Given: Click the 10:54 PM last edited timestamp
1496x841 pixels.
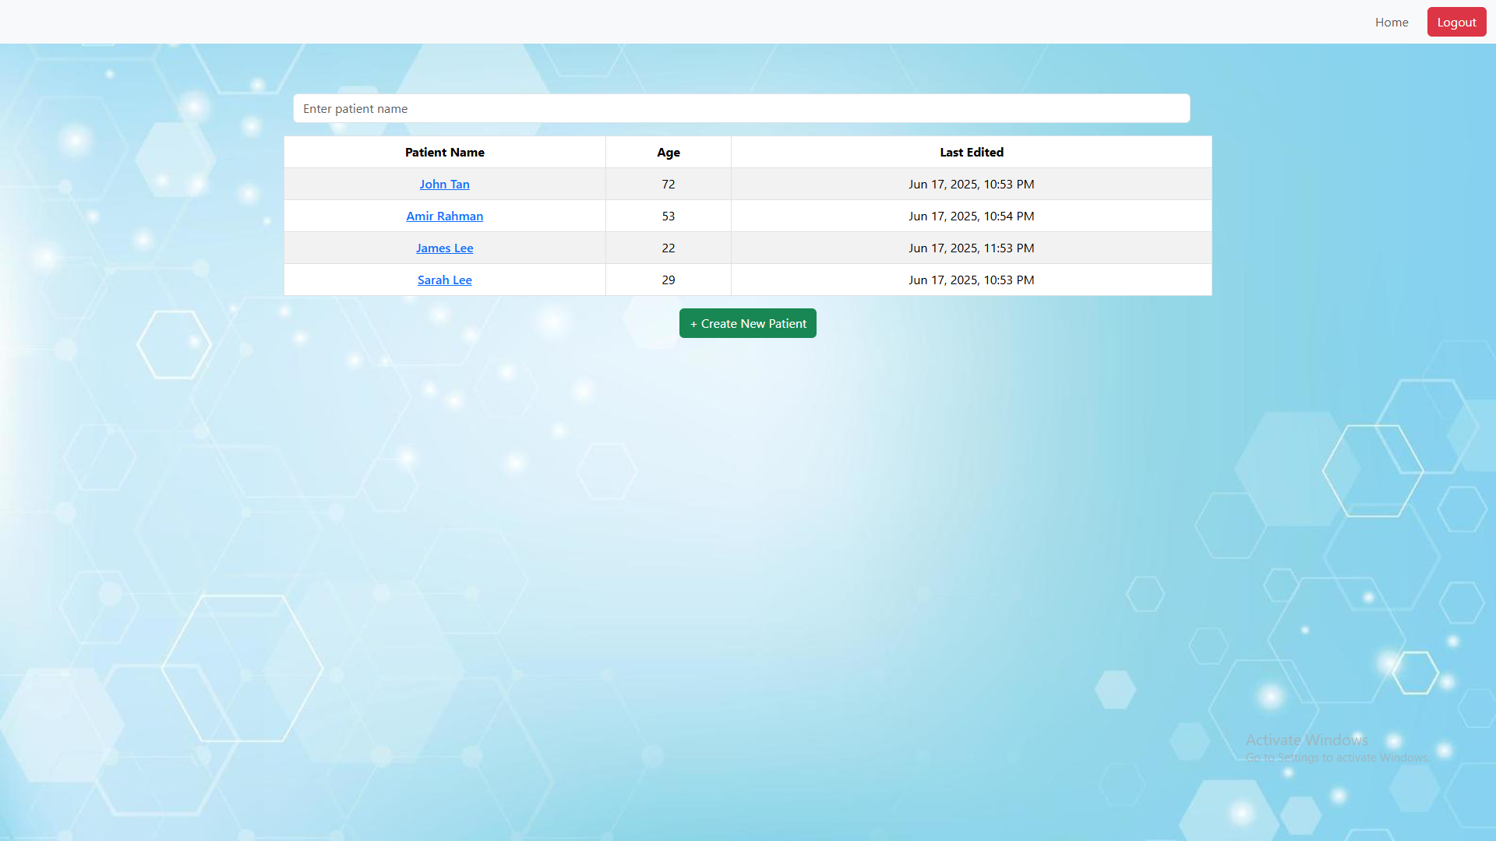Looking at the screenshot, I should pyautogui.click(x=971, y=216).
